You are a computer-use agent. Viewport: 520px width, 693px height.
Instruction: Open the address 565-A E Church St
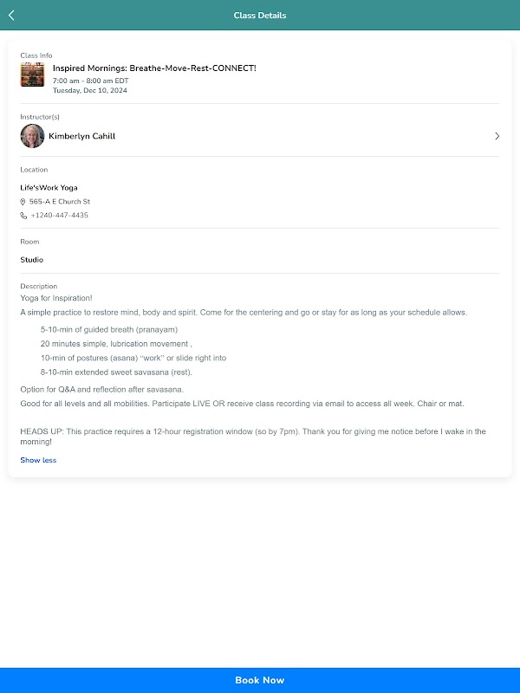pyautogui.click(x=60, y=202)
